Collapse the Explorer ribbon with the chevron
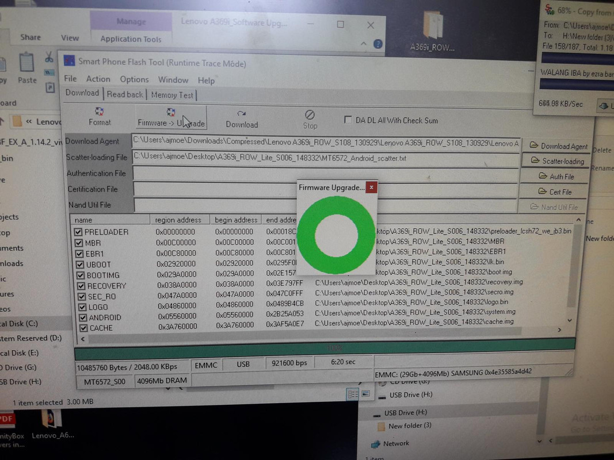This screenshot has height=460, width=614. pyautogui.click(x=363, y=44)
